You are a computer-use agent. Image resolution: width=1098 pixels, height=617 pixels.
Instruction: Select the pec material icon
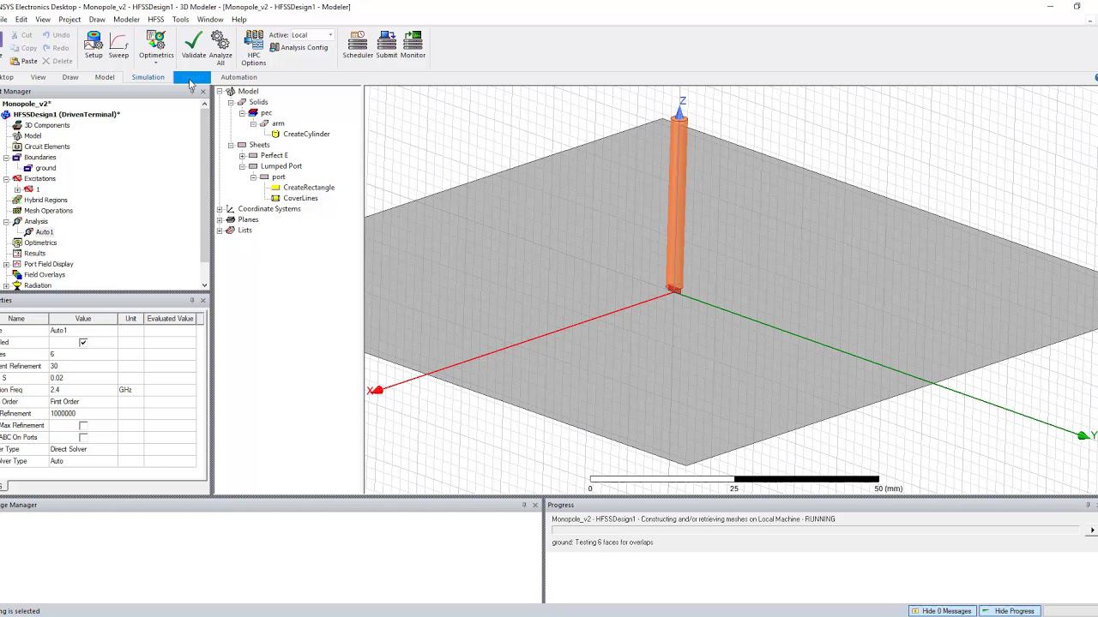(253, 112)
